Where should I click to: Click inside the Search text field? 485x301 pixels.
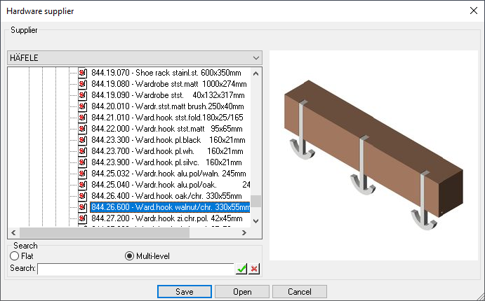click(135, 269)
